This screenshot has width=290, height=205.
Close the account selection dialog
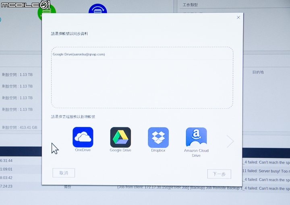[238, 17]
